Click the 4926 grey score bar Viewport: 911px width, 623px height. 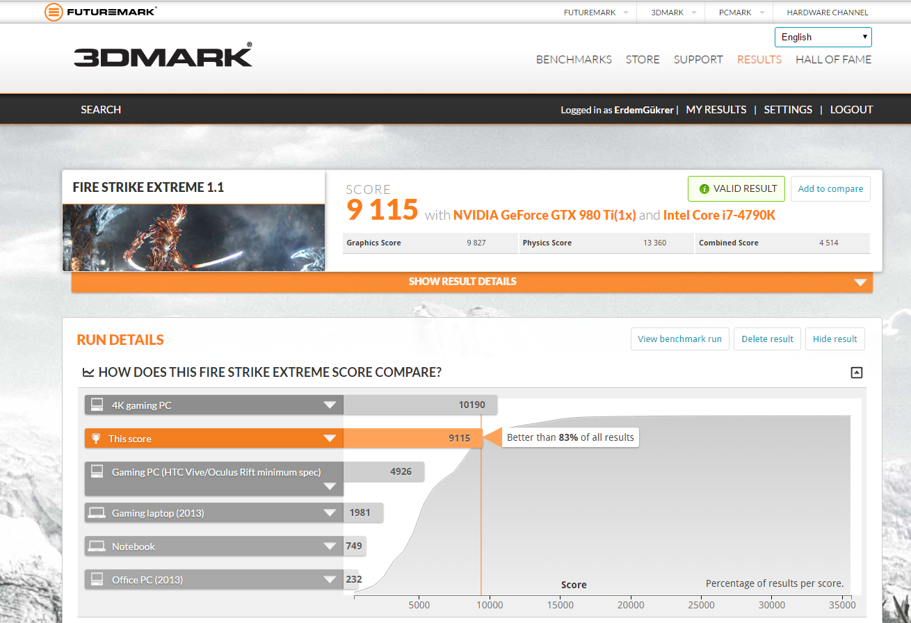(x=384, y=471)
